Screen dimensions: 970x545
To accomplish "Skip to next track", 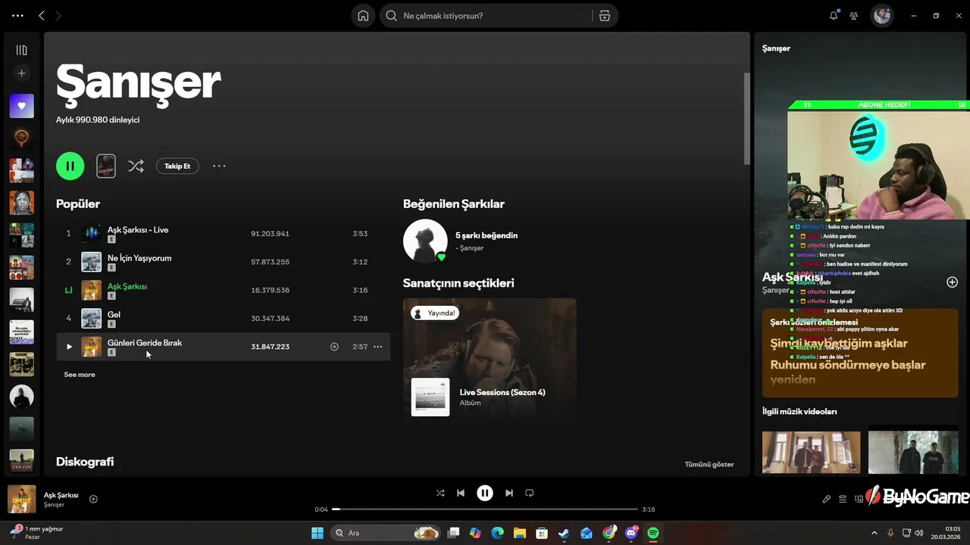I will coord(509,493).
